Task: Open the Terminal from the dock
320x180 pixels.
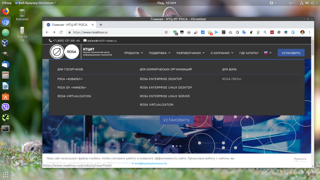Action: (x=5, y=128)
